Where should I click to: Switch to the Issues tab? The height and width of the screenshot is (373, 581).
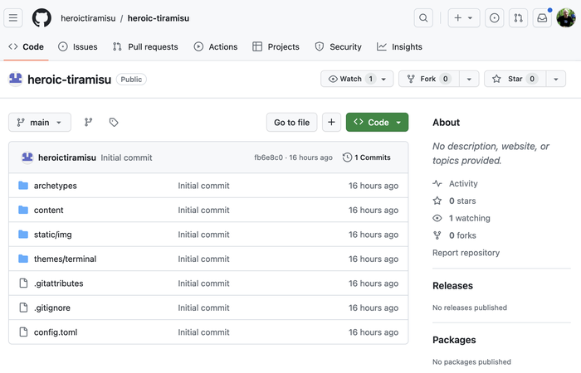point(78,47)
